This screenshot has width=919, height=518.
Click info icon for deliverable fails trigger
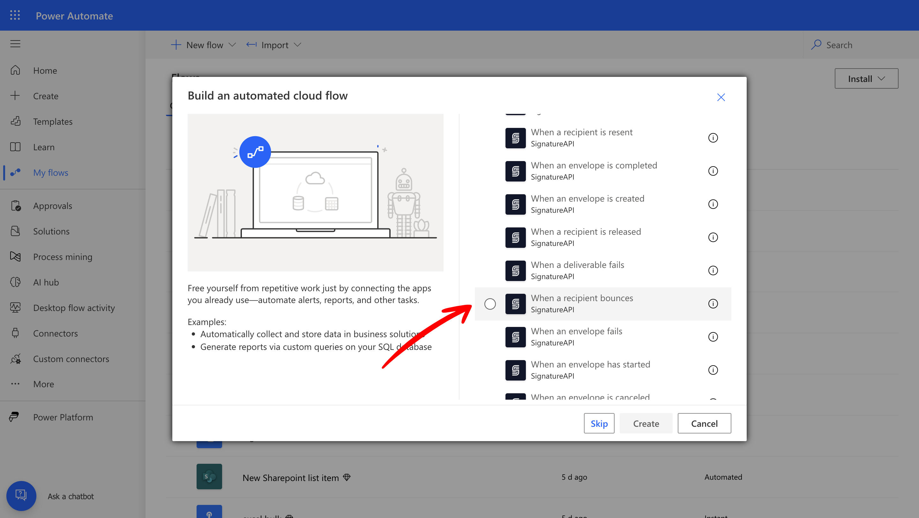click(x=713, y=270)
